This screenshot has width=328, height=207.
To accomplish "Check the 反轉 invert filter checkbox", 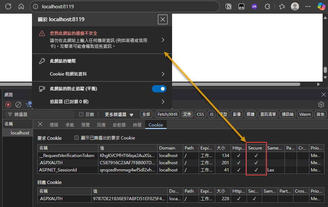I will coord(81,114).
